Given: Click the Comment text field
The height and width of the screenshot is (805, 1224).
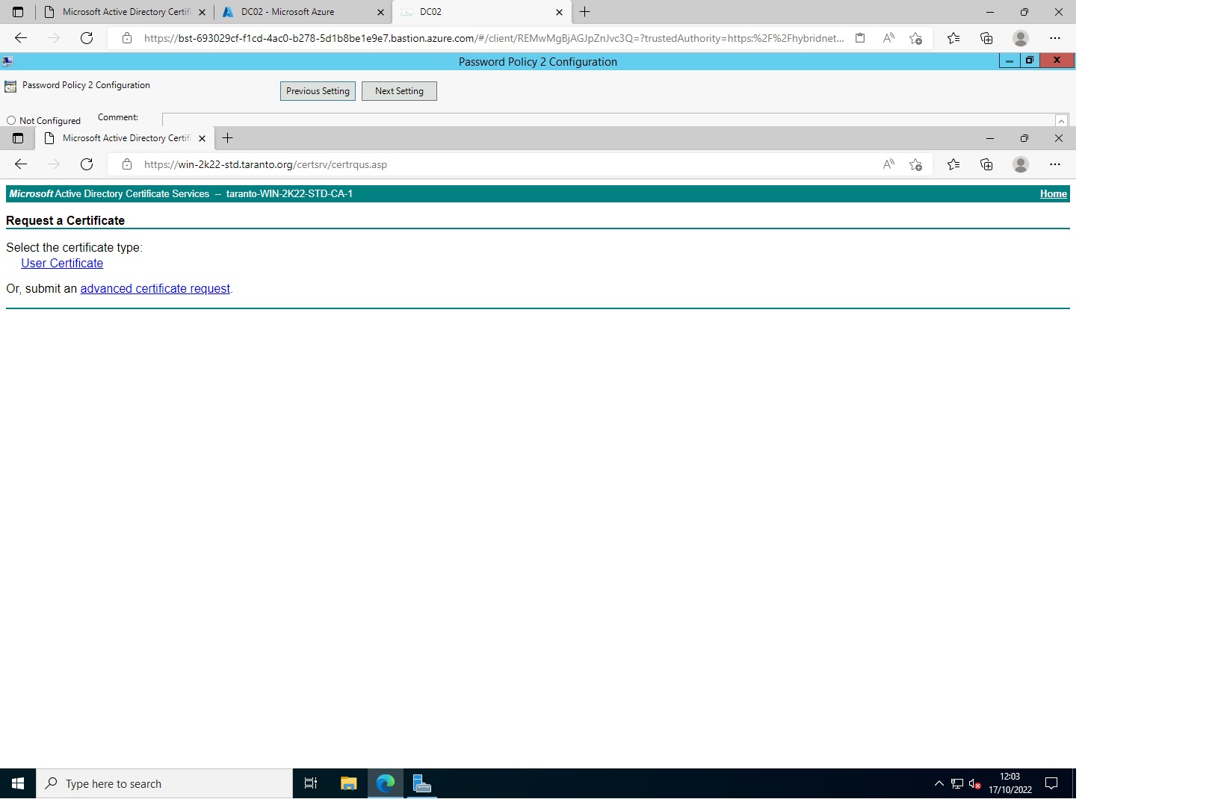Looking at the screenshot, I should [608, 119].
